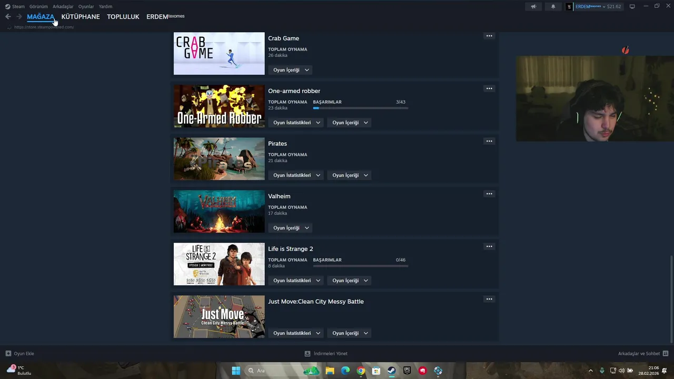Open options menu for Pirates

click(x=489, y=141)
